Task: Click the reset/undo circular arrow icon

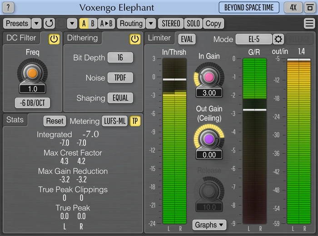Action: point(49,24)
